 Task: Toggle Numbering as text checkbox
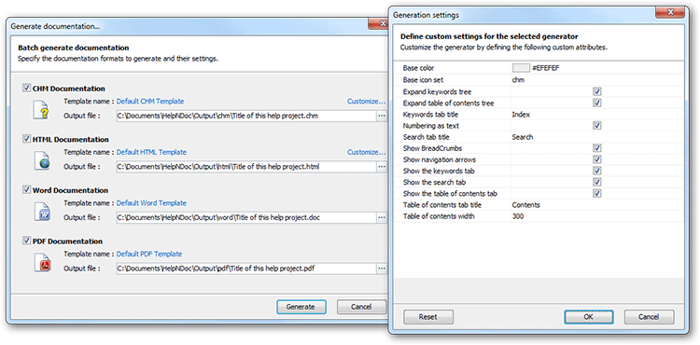pos(597,126)
